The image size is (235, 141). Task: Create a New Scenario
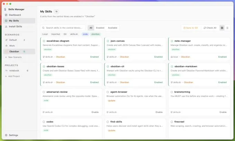pos(13,57)
